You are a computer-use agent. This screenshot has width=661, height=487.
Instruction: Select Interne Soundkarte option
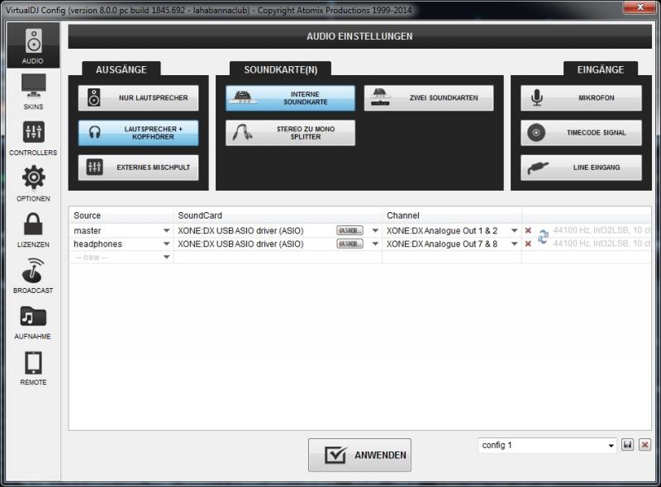coord(290,98)
